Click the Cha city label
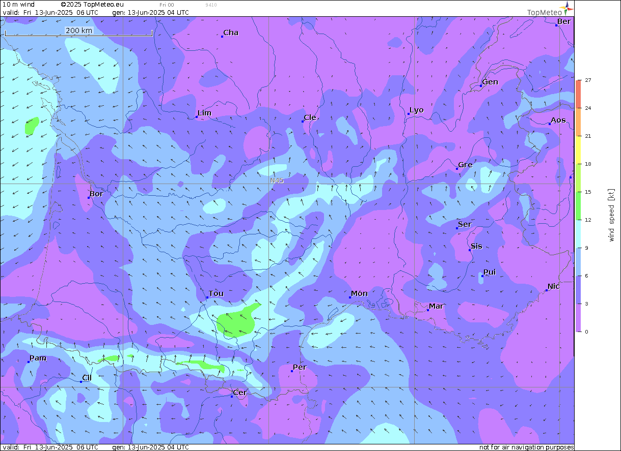621x451 pixels. [x=231, y=33]
